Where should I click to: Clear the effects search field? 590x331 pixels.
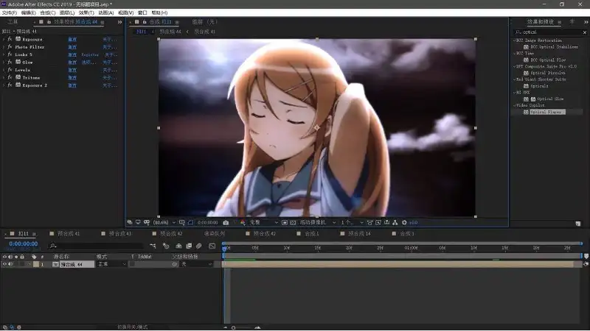click(585, 32)
